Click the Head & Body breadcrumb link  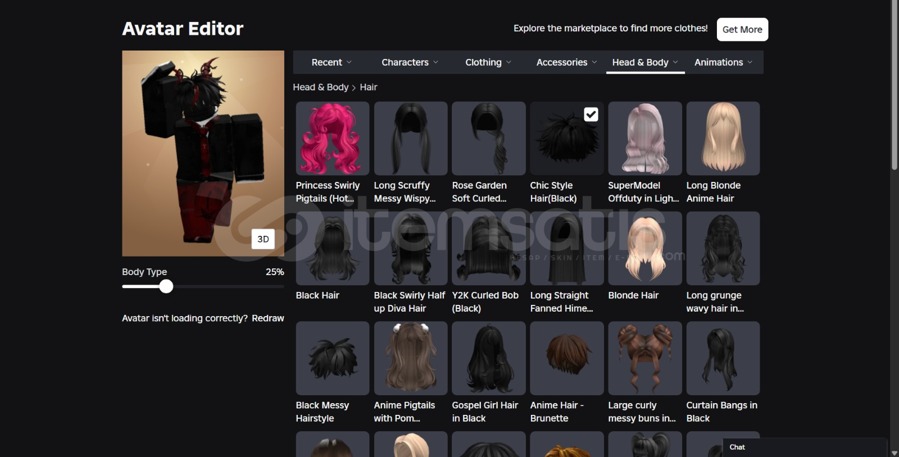pyautogui.click(x=320, y=87)
